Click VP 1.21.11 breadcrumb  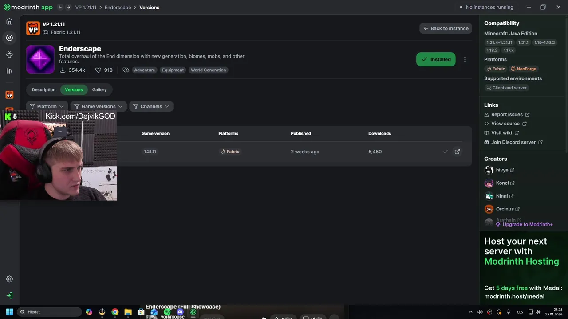pos(86,8)
